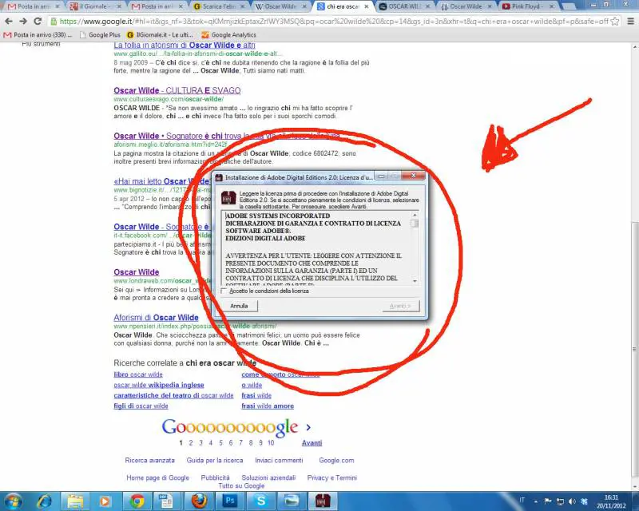Screen dimensions: 639x511
Task: Click the next-page chevron beside Google logo
Action: point(308,427)
